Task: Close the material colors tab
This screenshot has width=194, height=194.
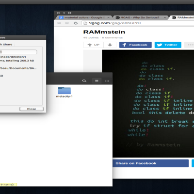Action: coord(109,17)
